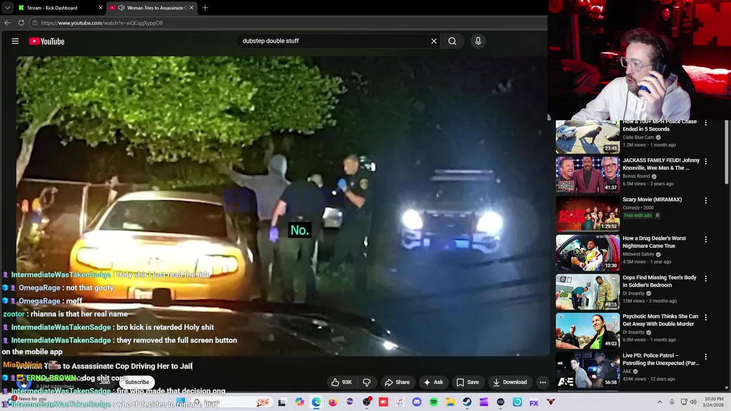Open Live PD: Police Patrol thumbnail
The height and width of the screenshot is (411, 731).
588,369
